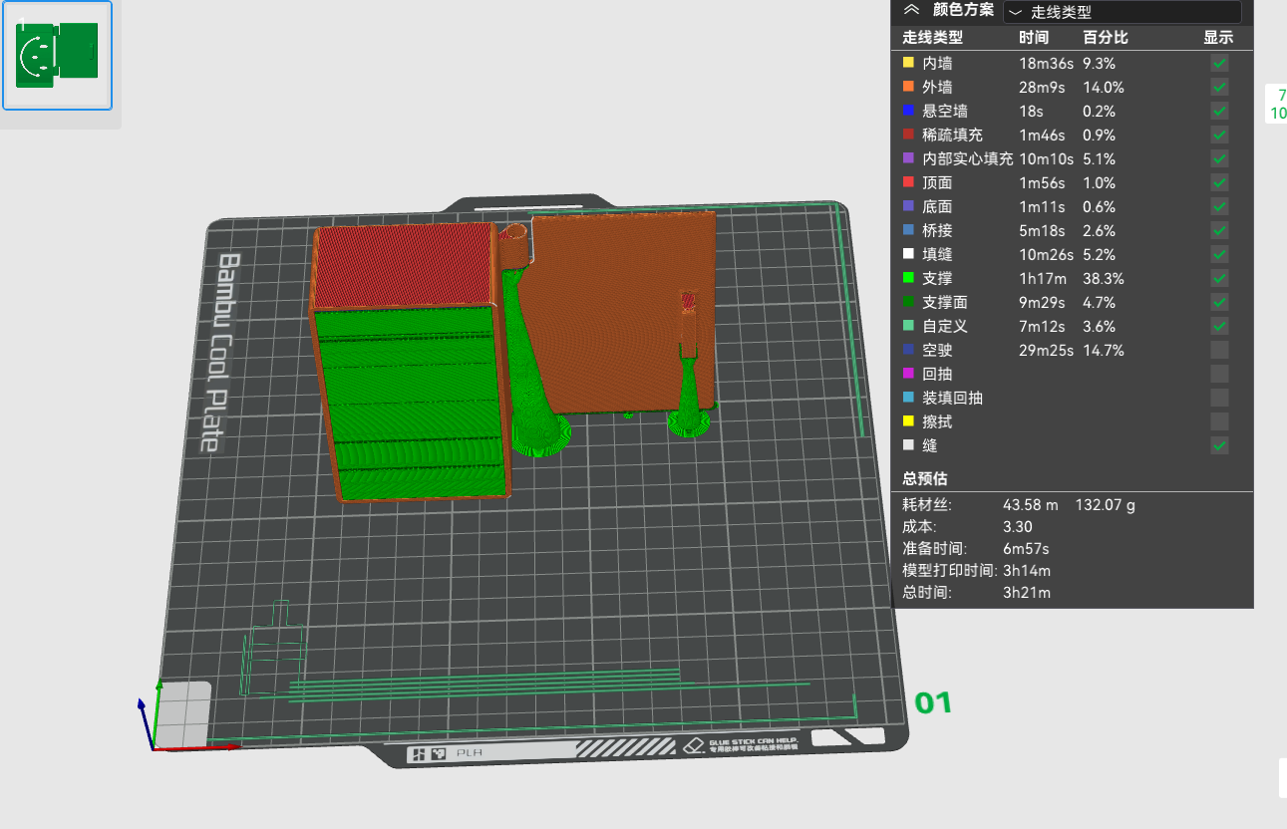
Task: Toggle display checkbox for 内部实心填充
Action: click(x=1219, y=158)
